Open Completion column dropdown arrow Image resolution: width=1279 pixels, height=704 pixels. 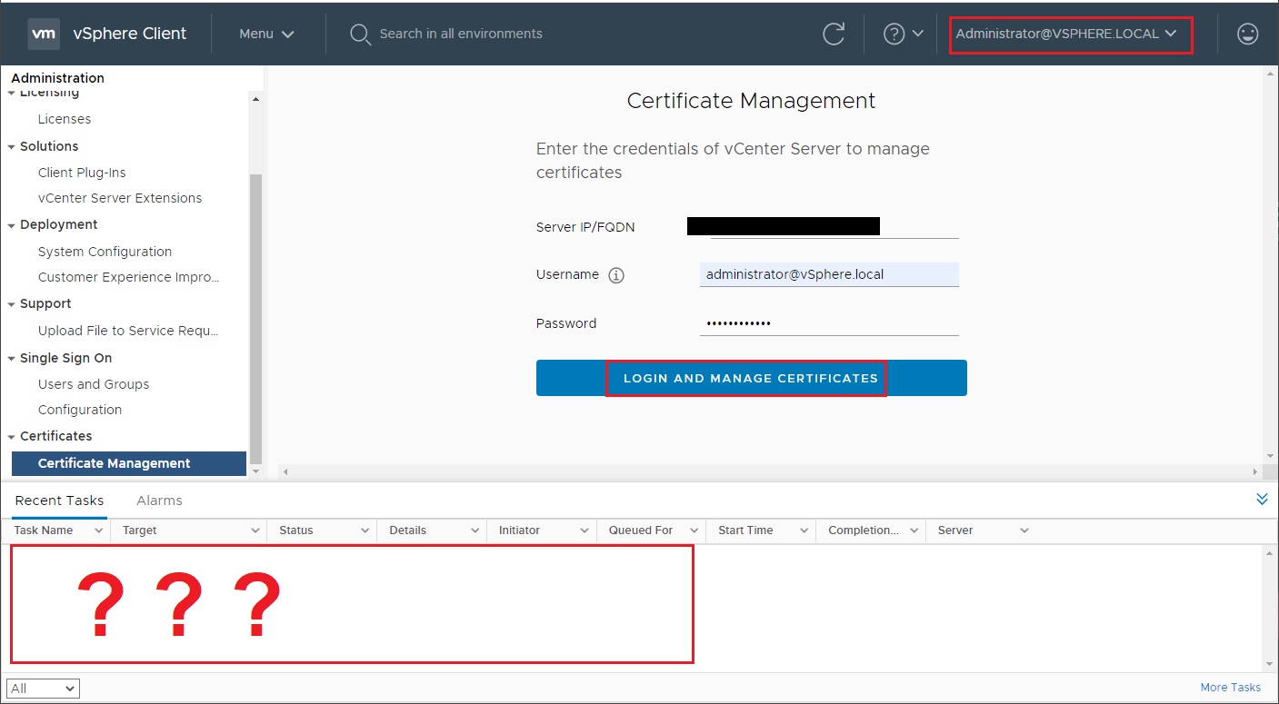tap(914, 530)
